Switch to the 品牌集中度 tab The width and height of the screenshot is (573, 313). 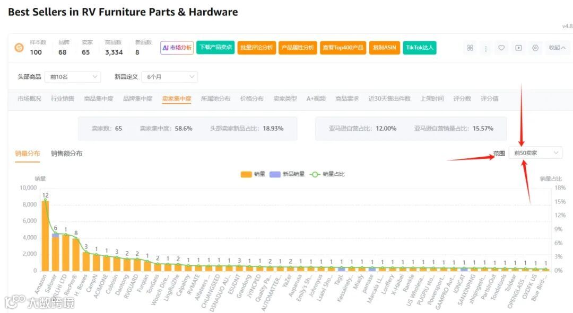tap(138, 99)
